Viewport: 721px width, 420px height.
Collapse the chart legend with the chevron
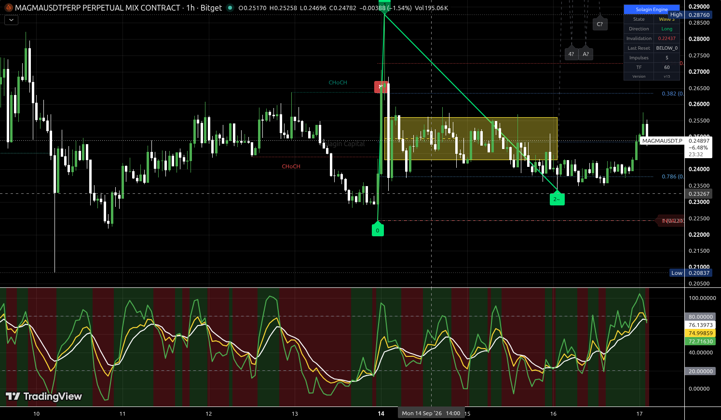click(x=11, y=20)
